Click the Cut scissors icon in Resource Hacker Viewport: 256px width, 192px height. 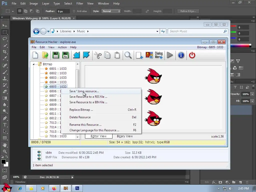pos(98,55)
